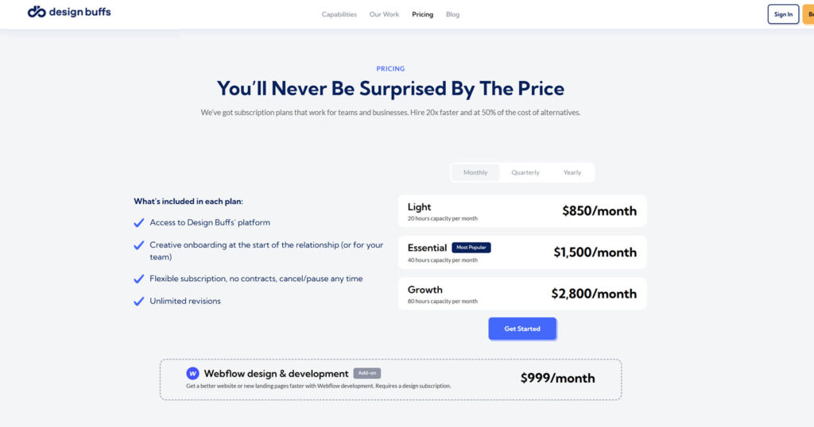Click checkmark beside Flexible subscription item
Image resolution: width=814 pixels, height=427 pixels.
click(139, 279)
